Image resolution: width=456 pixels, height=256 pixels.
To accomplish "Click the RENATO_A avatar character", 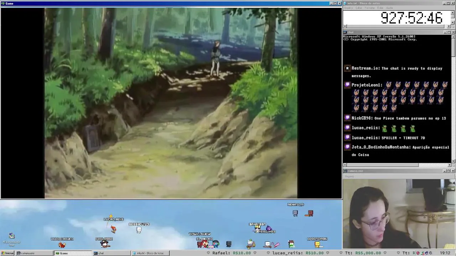I will click(x=295, y=213).
